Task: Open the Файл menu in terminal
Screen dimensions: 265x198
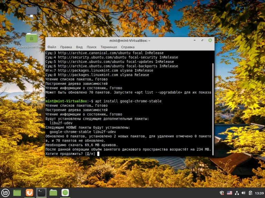Action: 52,47
